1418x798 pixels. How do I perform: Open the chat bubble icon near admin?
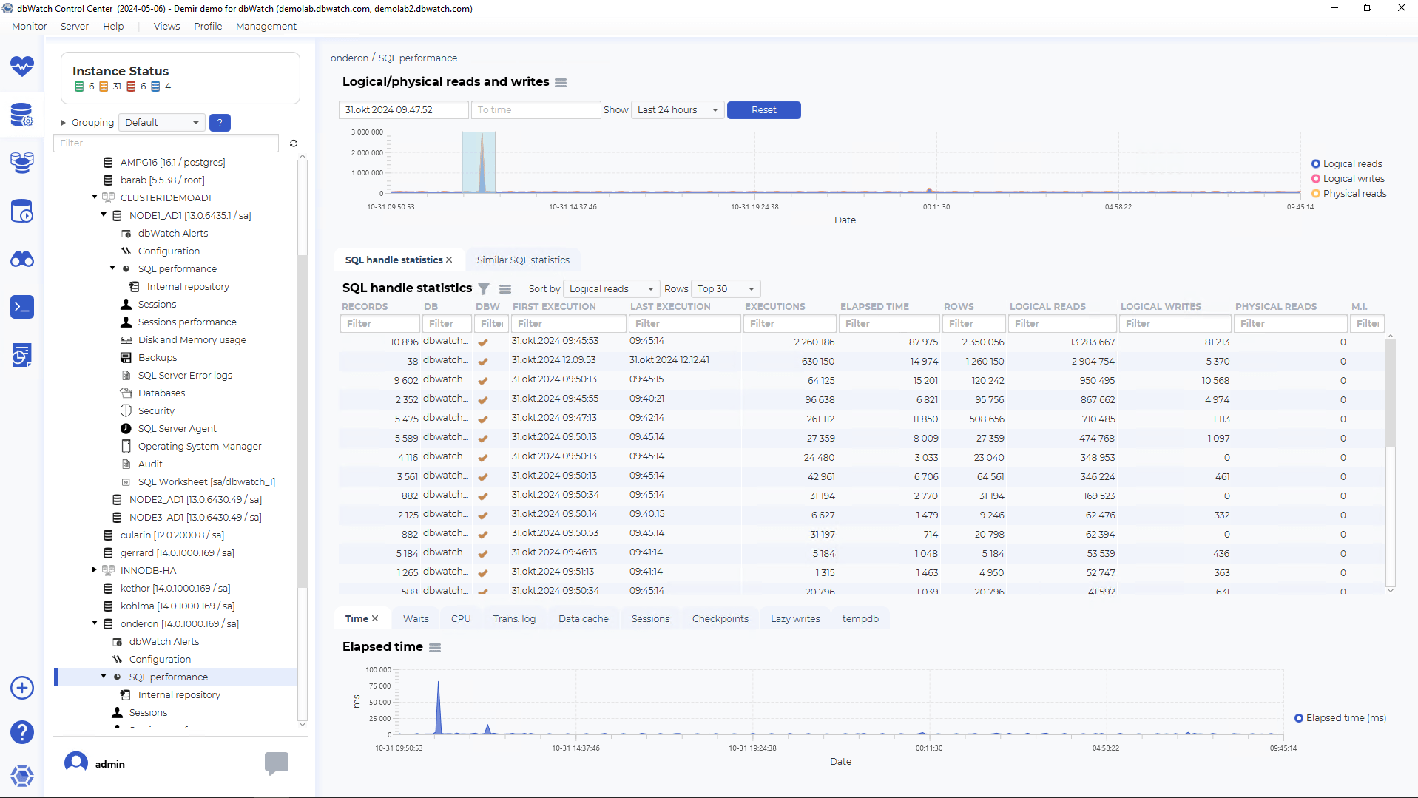pyautogui.click(x=277, y=763)
